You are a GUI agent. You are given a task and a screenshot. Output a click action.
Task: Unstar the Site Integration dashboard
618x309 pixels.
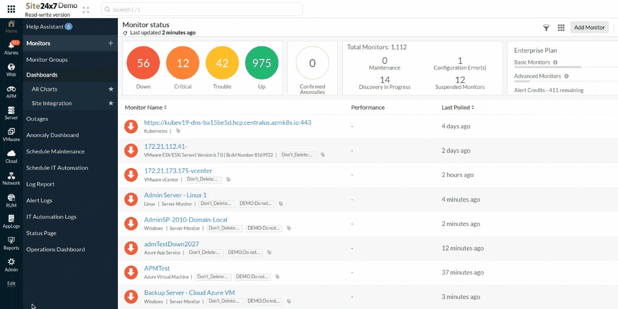tap(111, 103)
